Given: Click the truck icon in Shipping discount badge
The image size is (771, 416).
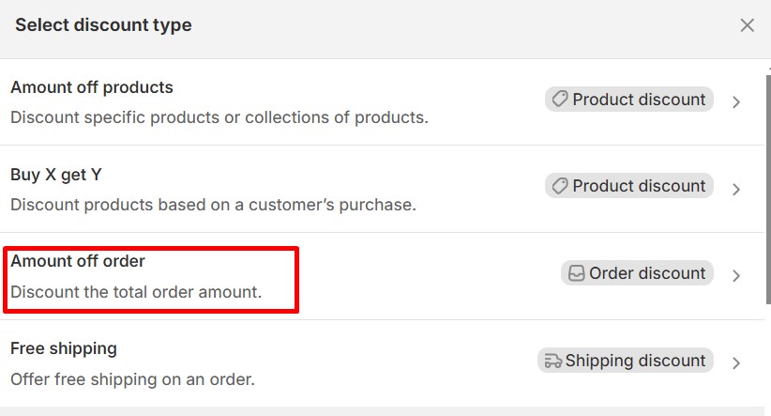Looking at the screenshot, I should (x=552, y=361).
